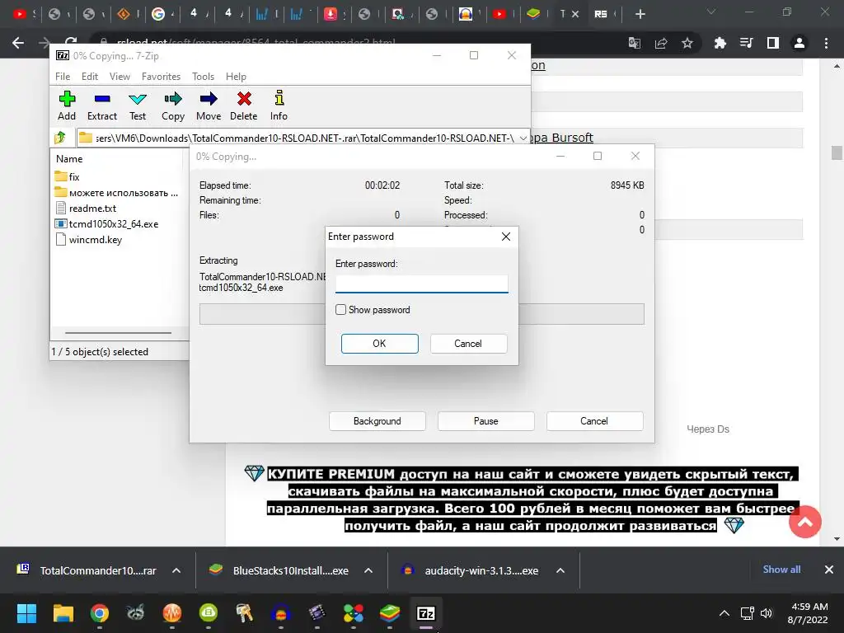
Task: Go up one folder level in 7-Zip
Action: point(60,138)
